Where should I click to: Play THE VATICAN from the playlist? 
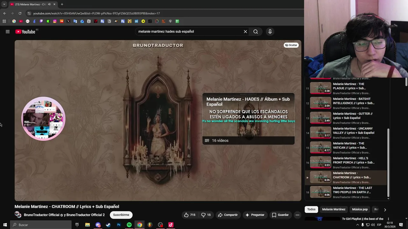346,148
